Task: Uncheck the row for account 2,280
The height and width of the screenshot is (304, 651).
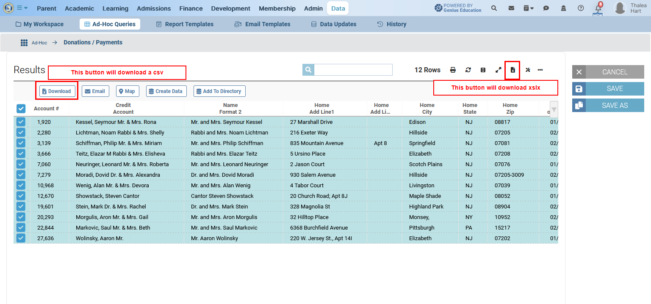Action: pyautogui.click(x=21, y=132)
